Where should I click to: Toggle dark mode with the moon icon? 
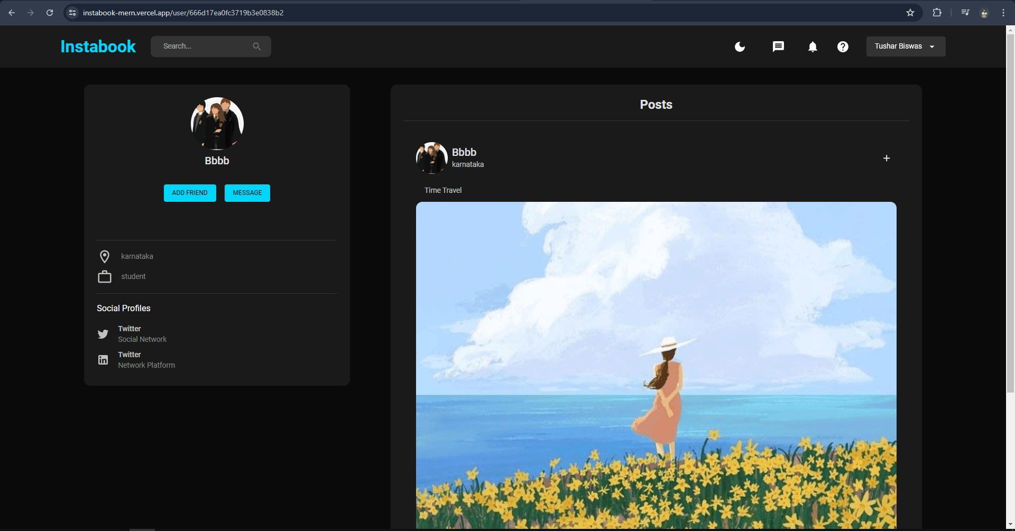(739, 46)
